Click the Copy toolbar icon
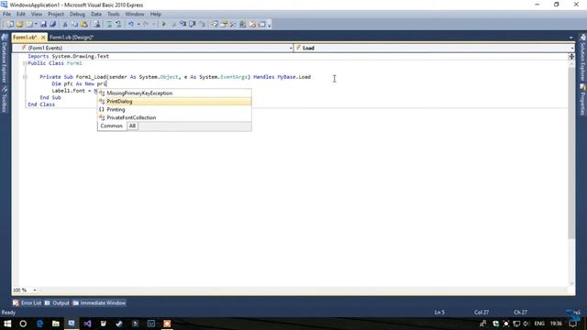 74,25
